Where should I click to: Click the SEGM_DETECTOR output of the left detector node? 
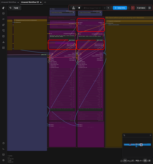pyautogui.click(x=75, y=46)
